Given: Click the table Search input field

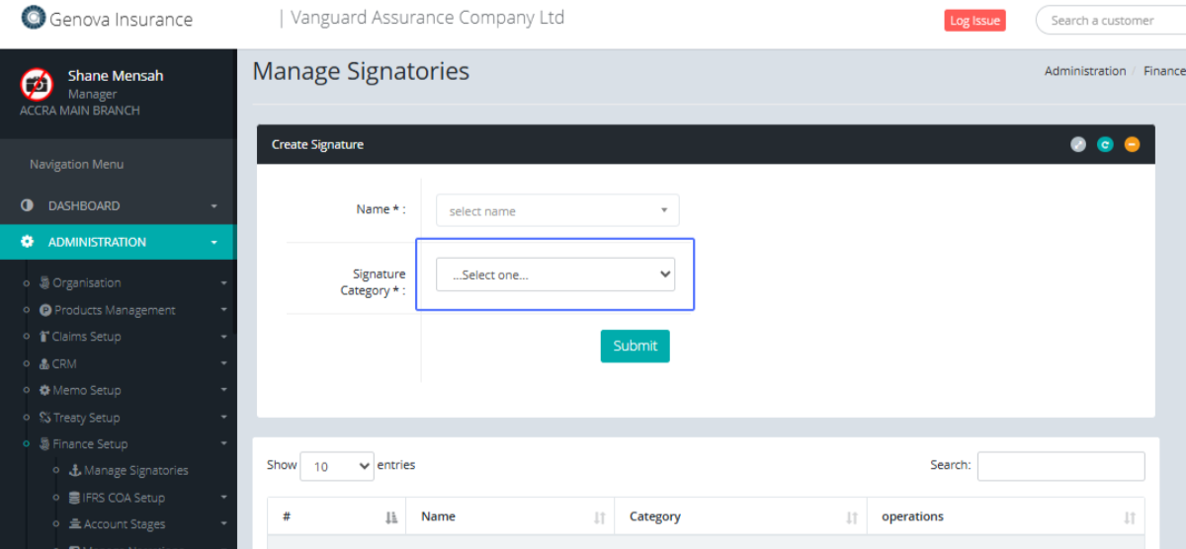Looking at the screenshot, I should pyautogui.click(x=1060, y=466).
